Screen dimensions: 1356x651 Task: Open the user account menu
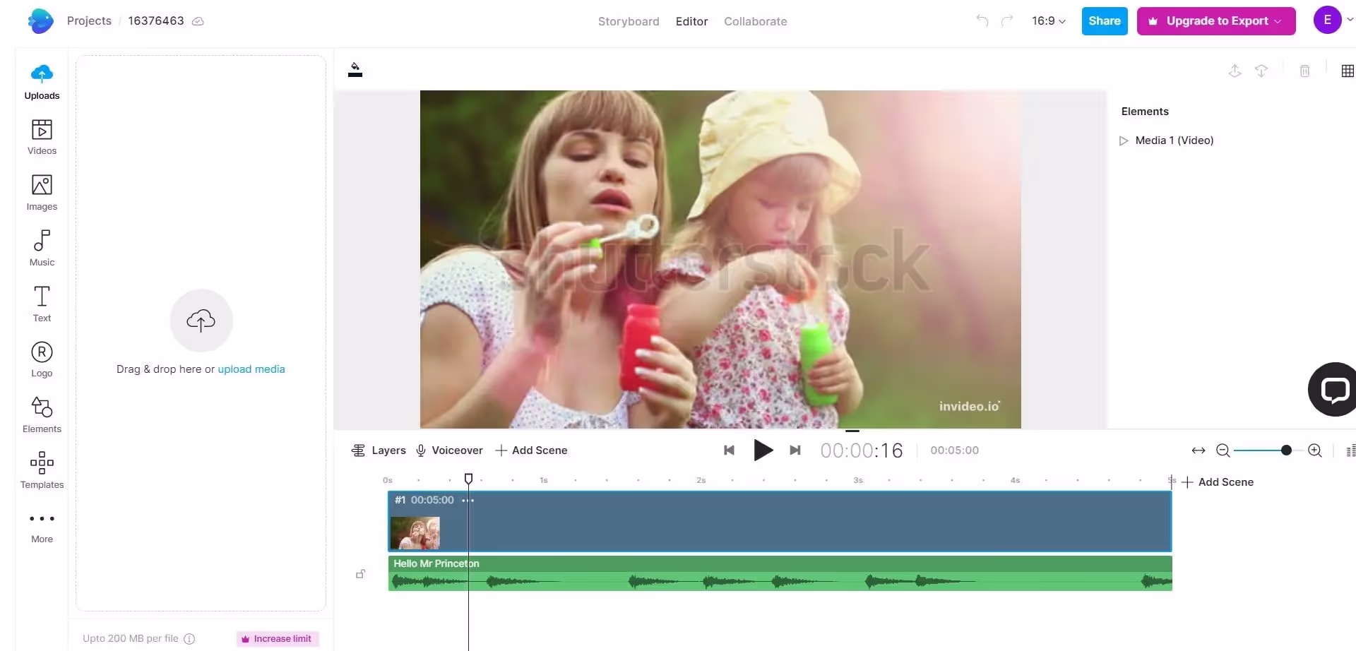pos(1332,20)
